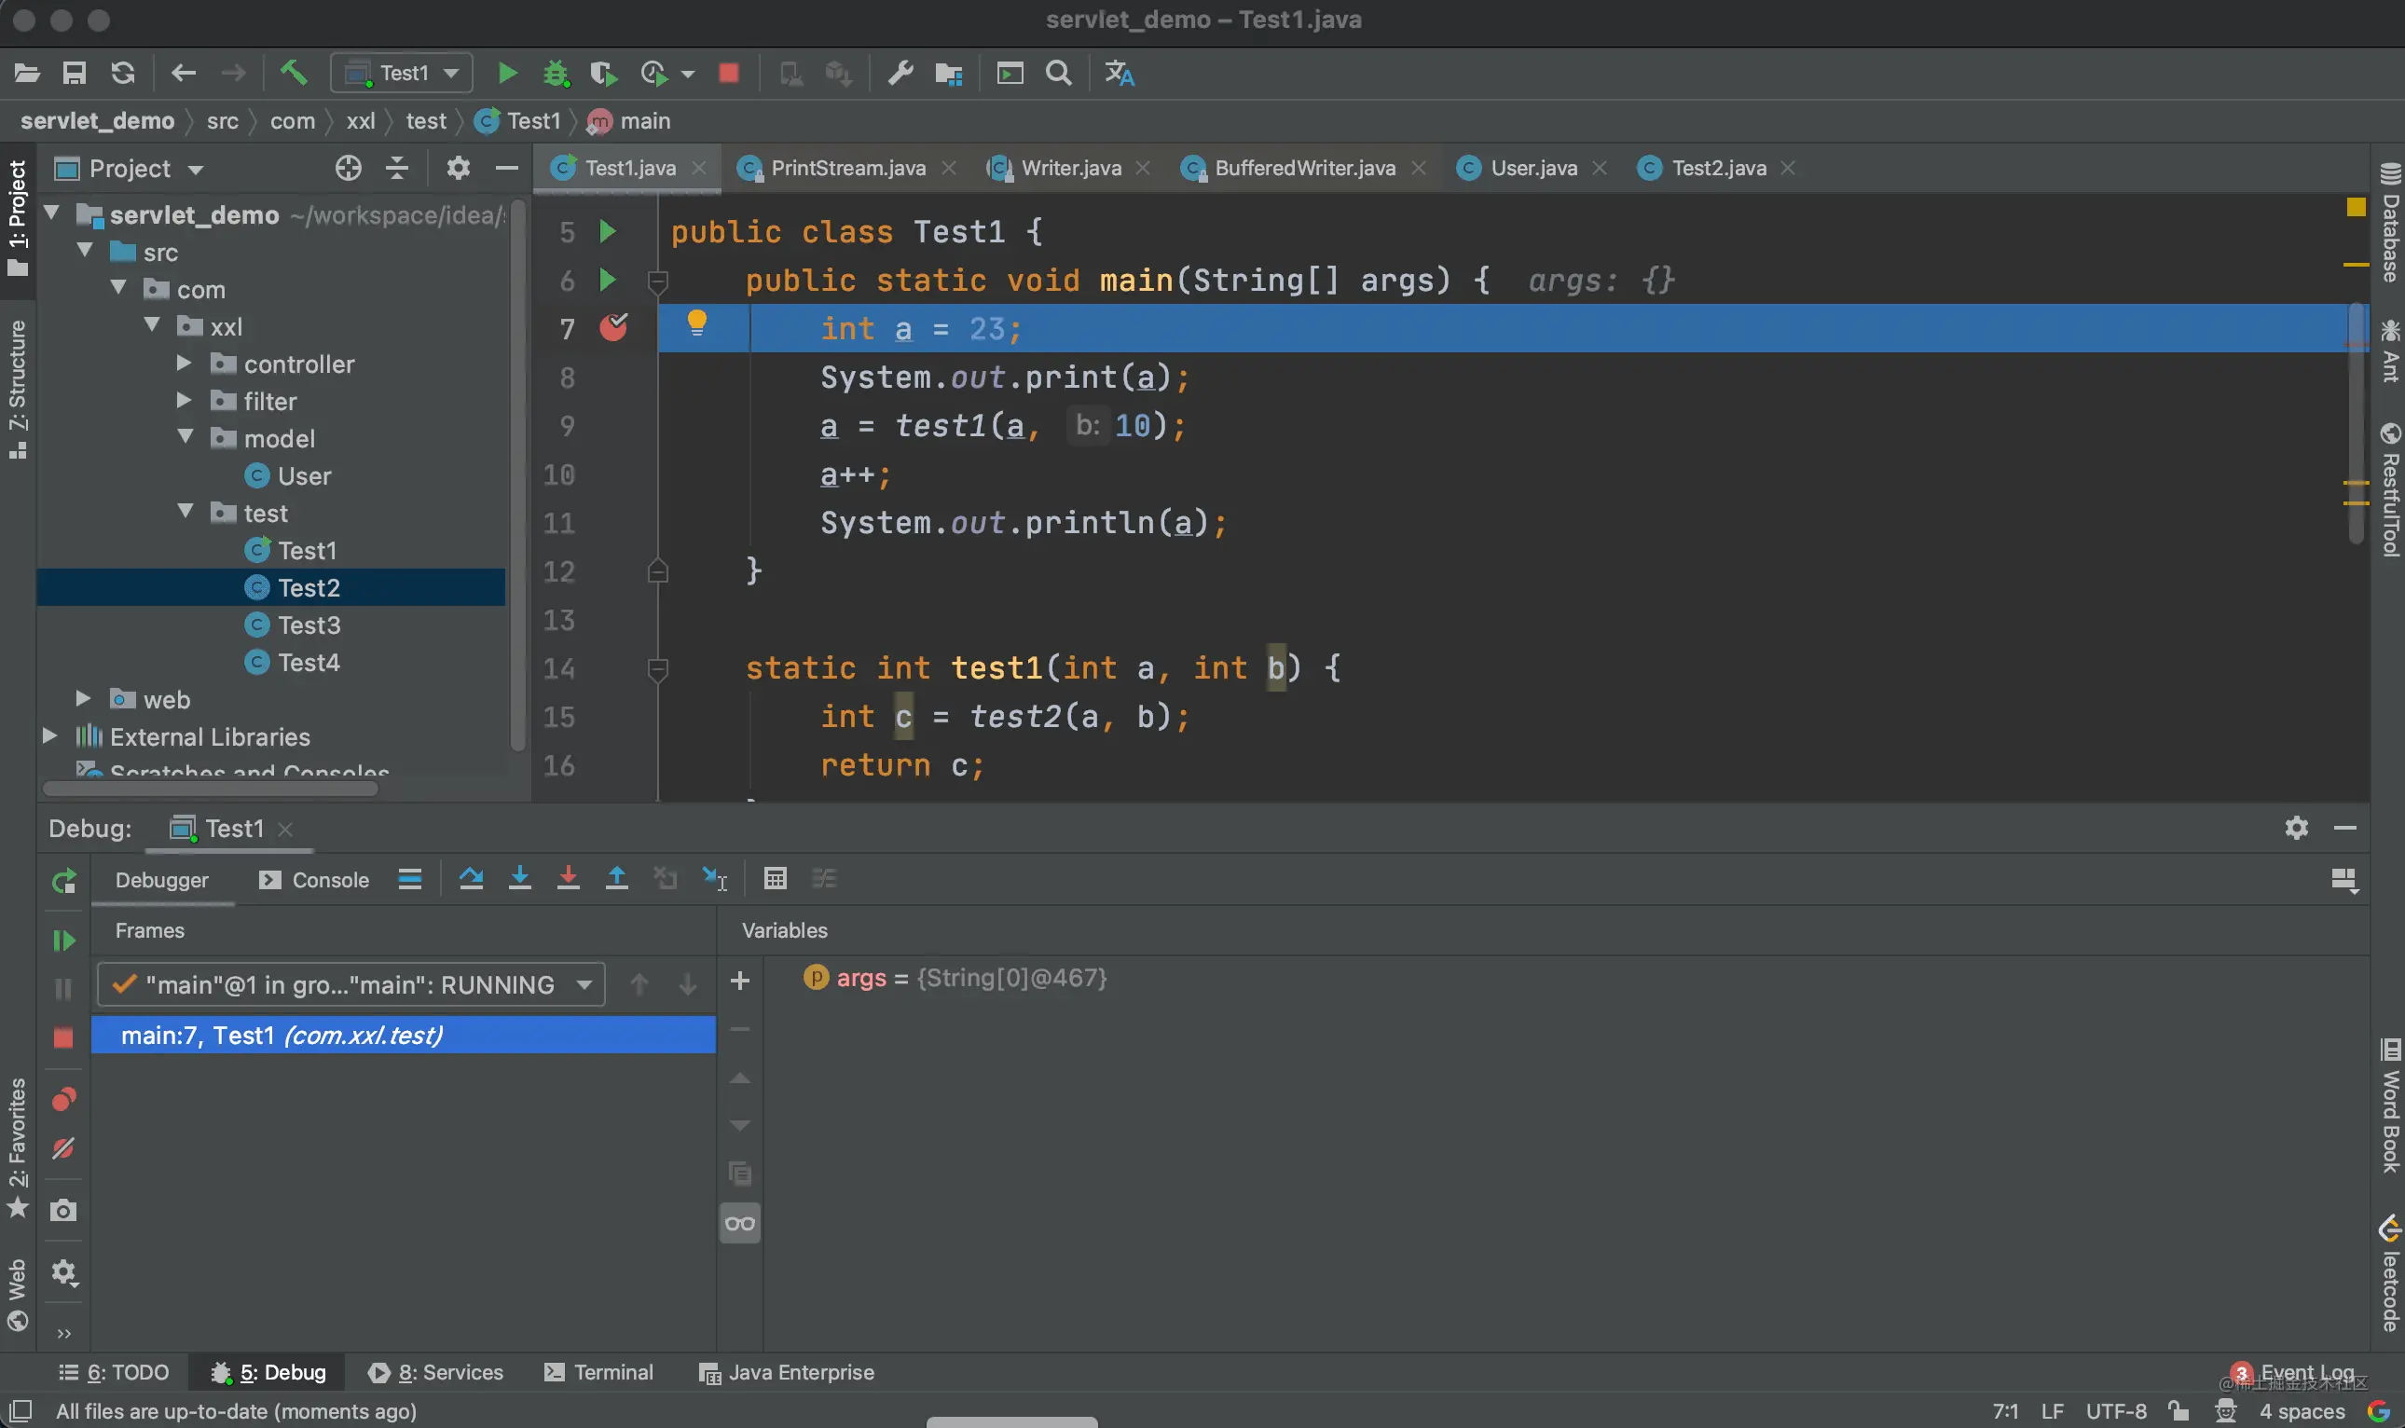The image size is (2405, 1428).
Task: Open Terminal tool window button
Action: coord(598,1372)
